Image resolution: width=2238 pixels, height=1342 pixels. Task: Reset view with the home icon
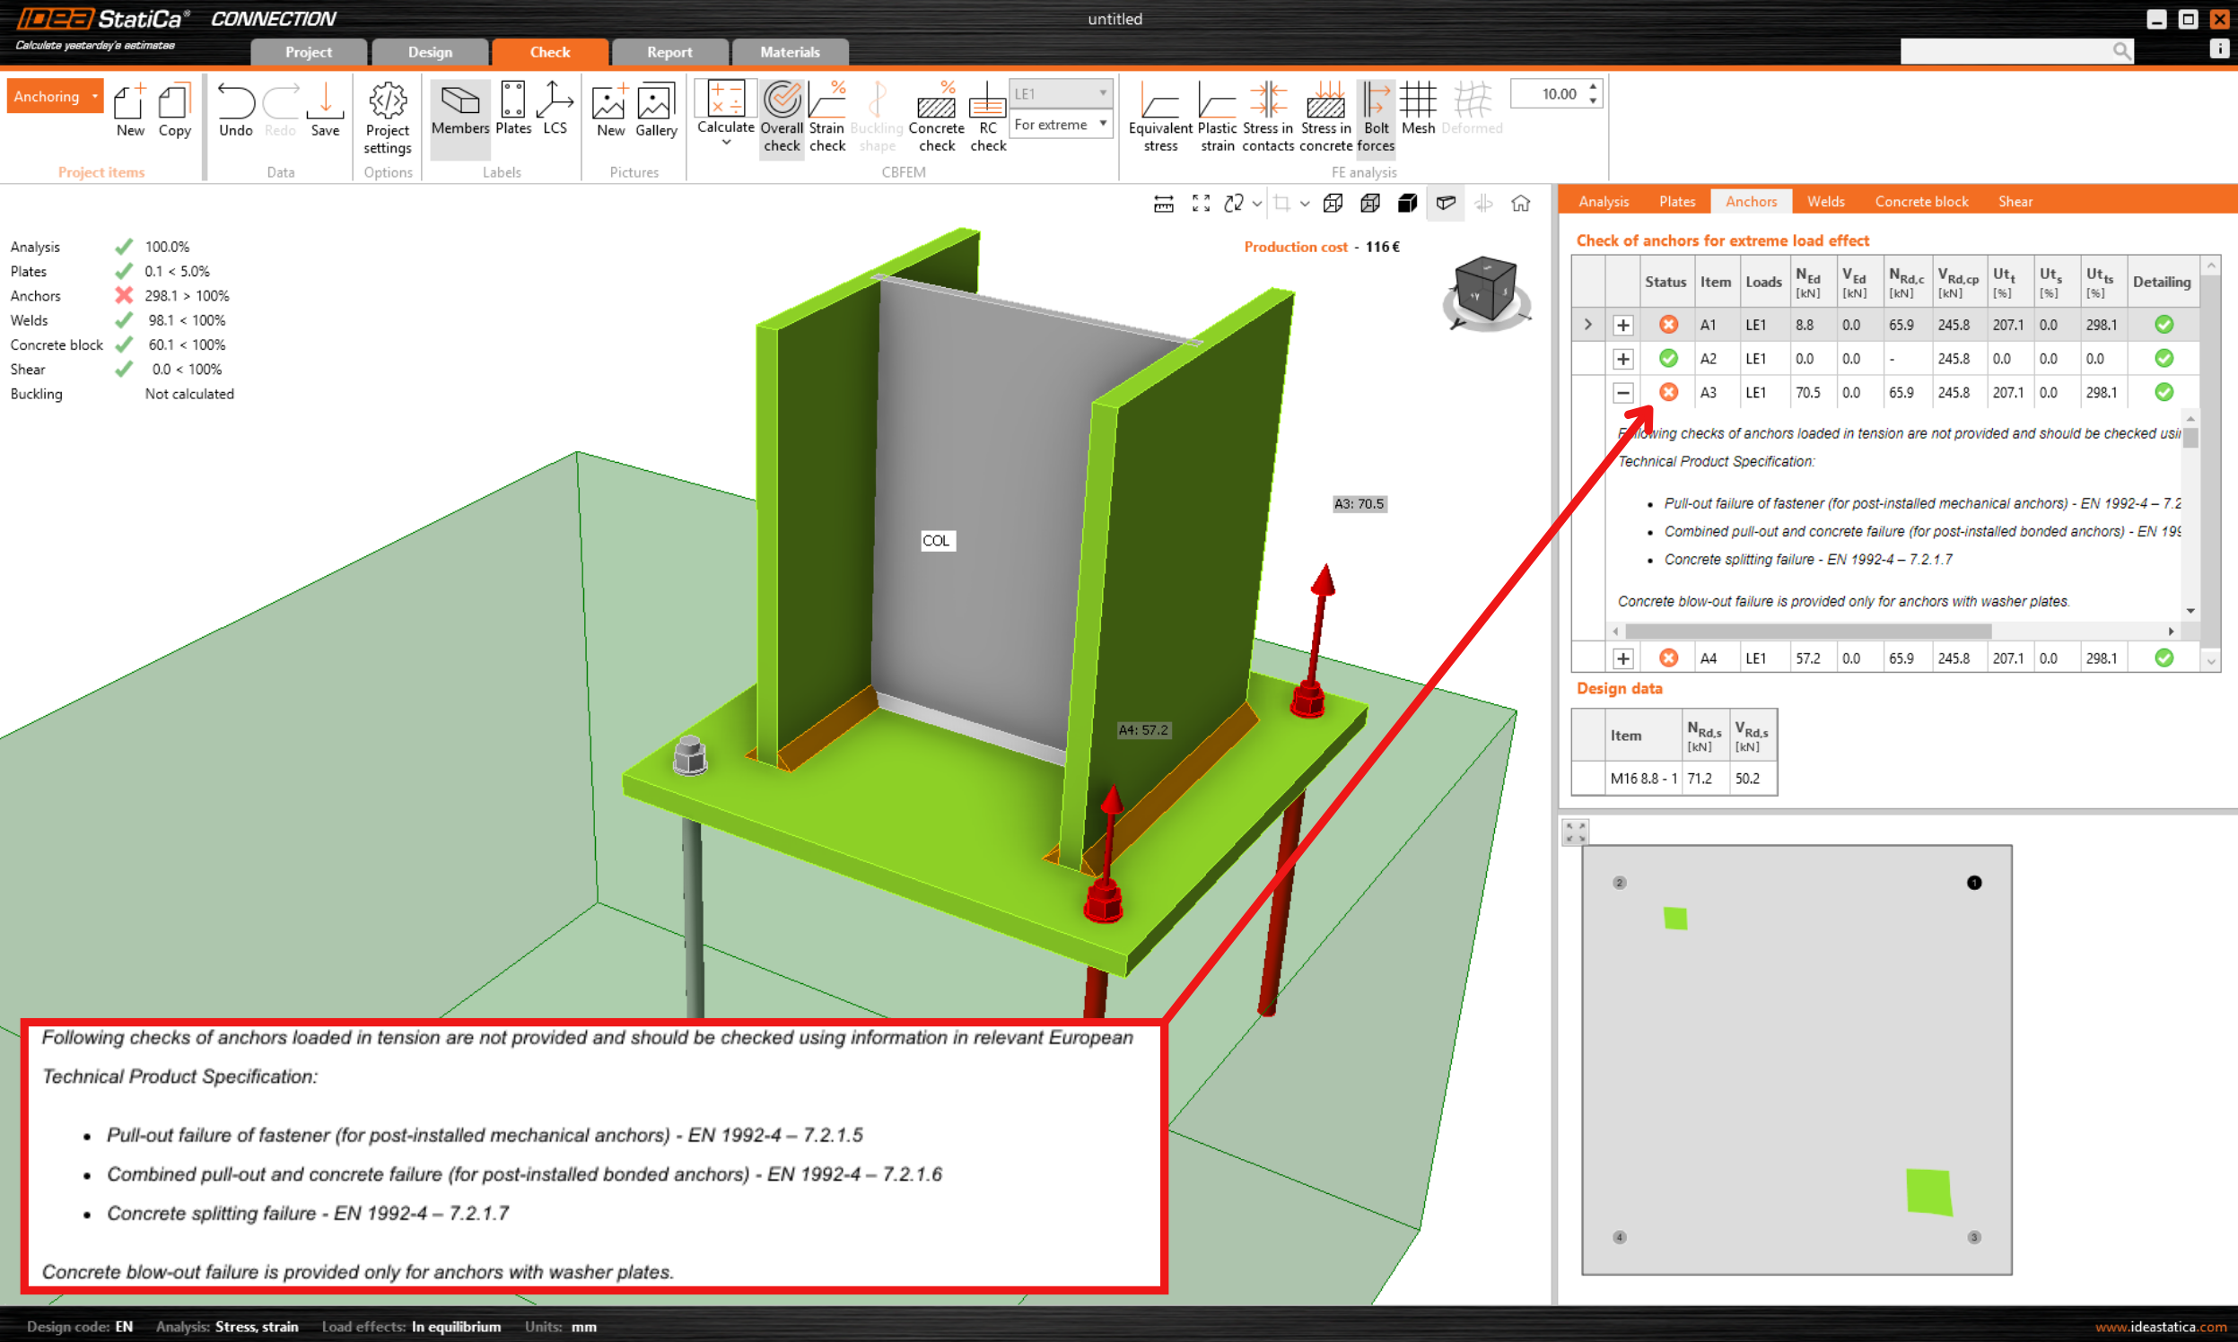1521,204
